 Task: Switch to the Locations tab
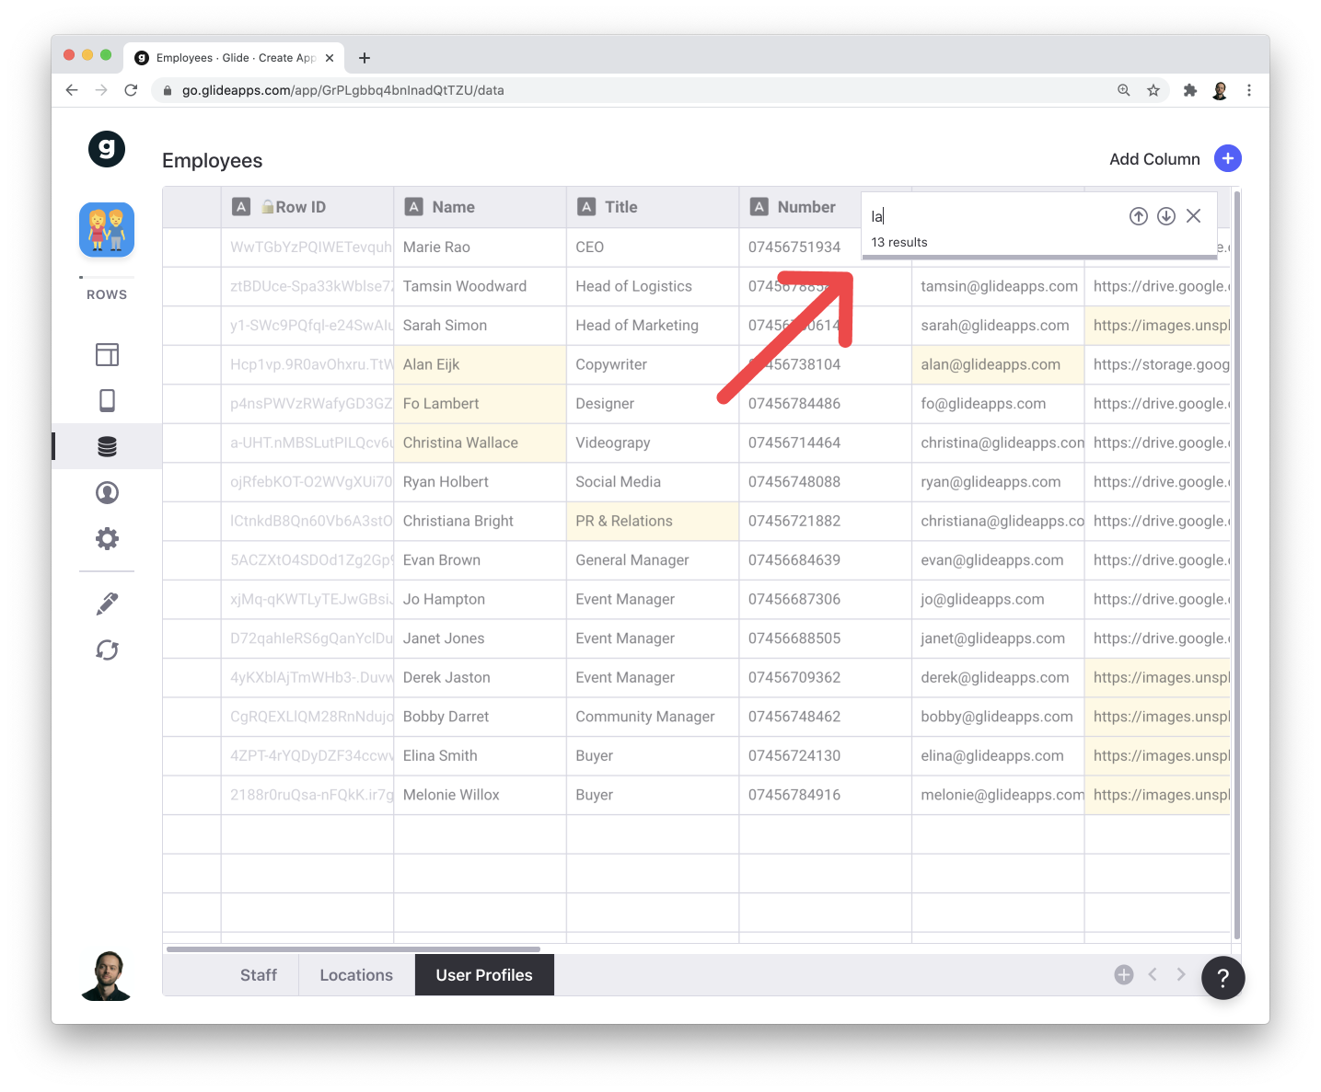tap(356, 975)
